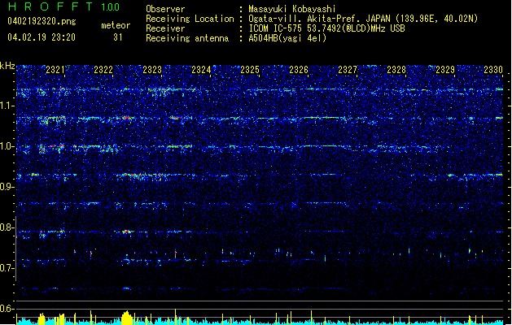This screenshot has width=512, height=325.
Task: Click the 'Observer' field label
Action: click(x=165, y=9)
